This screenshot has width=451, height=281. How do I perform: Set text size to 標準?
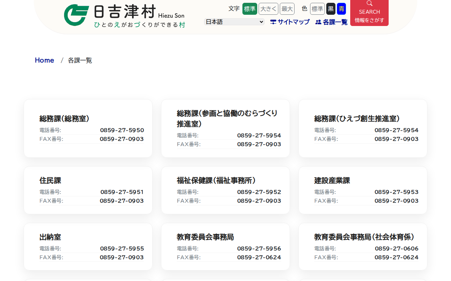pyautogui.click(x=250, y=9)
